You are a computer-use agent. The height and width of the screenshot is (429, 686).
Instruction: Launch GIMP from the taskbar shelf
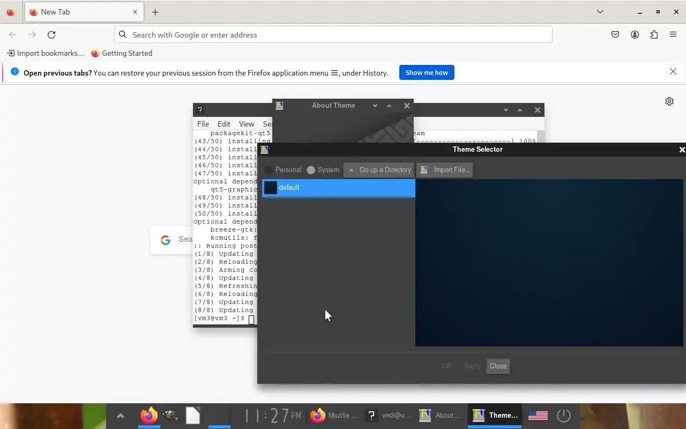pos(170,416)
